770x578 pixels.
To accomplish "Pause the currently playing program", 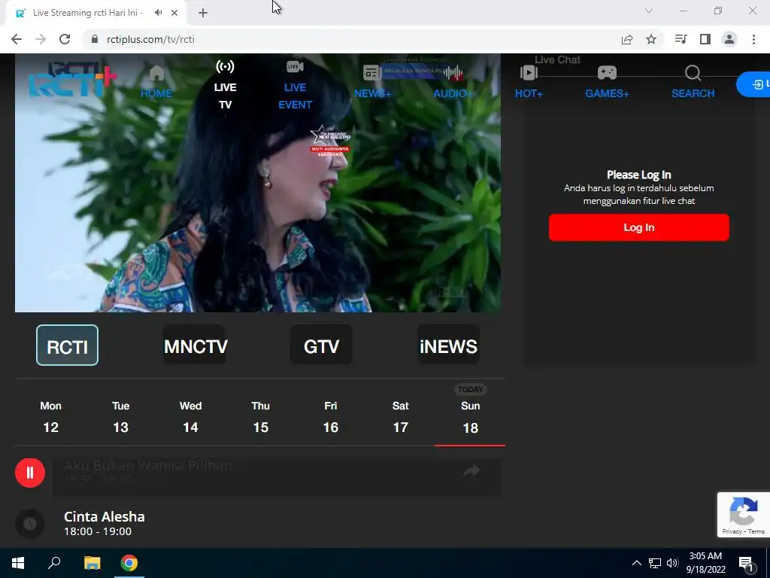I will pos(30,473).
